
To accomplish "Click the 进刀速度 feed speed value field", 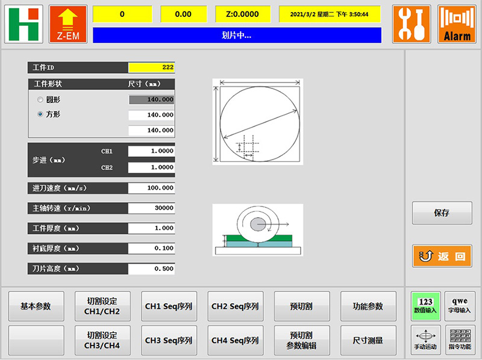I will (x=151, y=188).
